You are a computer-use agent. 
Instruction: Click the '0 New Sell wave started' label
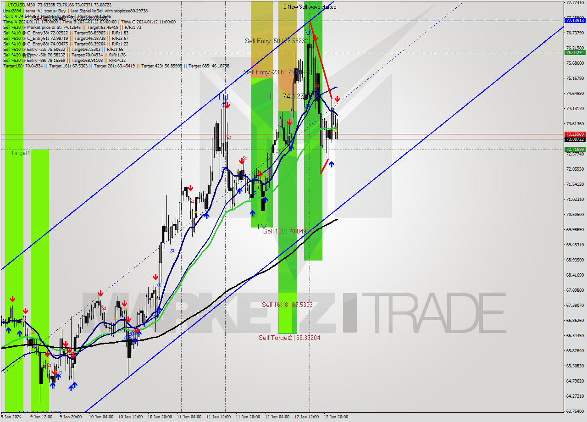coord(310,7)
